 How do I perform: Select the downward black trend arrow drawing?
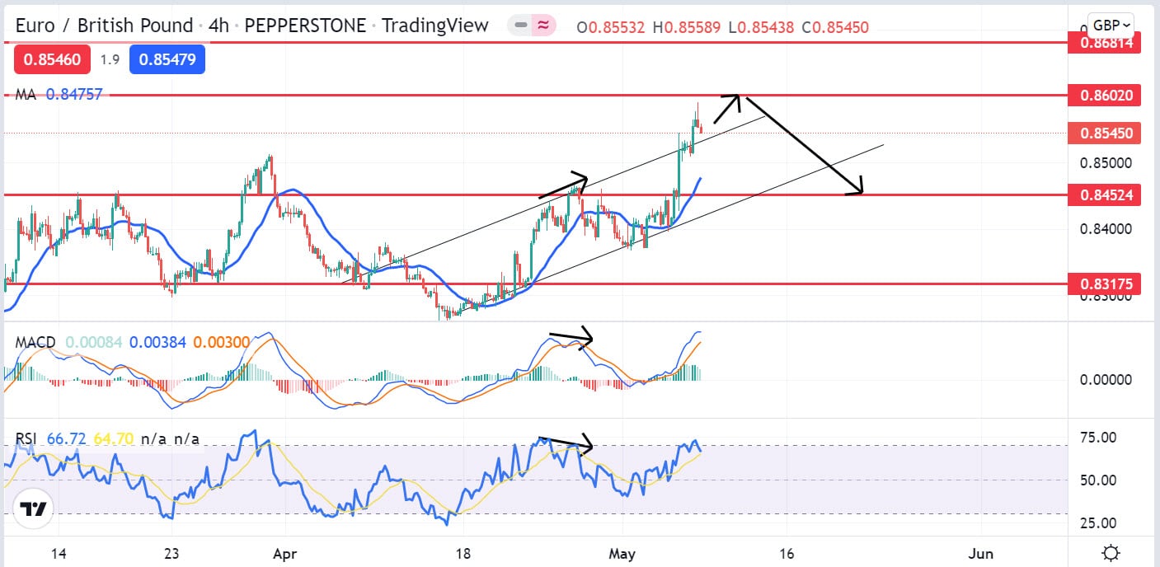click(x=804, y=146)
